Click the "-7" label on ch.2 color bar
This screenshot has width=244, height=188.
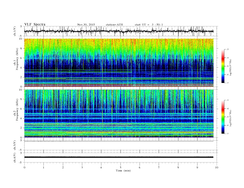click(x=227, y=134)
